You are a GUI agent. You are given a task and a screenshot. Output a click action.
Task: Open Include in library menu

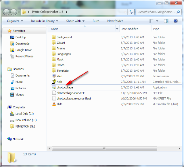(45, 21)
